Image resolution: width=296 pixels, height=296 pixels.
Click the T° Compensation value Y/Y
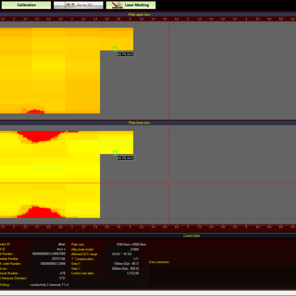(122, 259)
